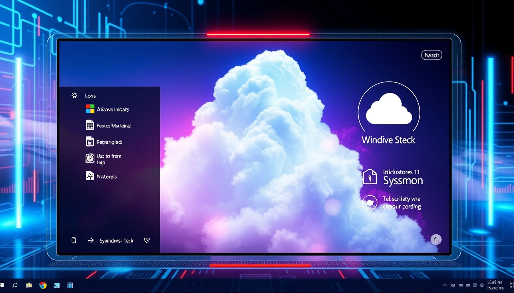Open the Praterals tool icon
This screenshot has height=293, width=514.
pyautogui.click(x=88, y=175)
